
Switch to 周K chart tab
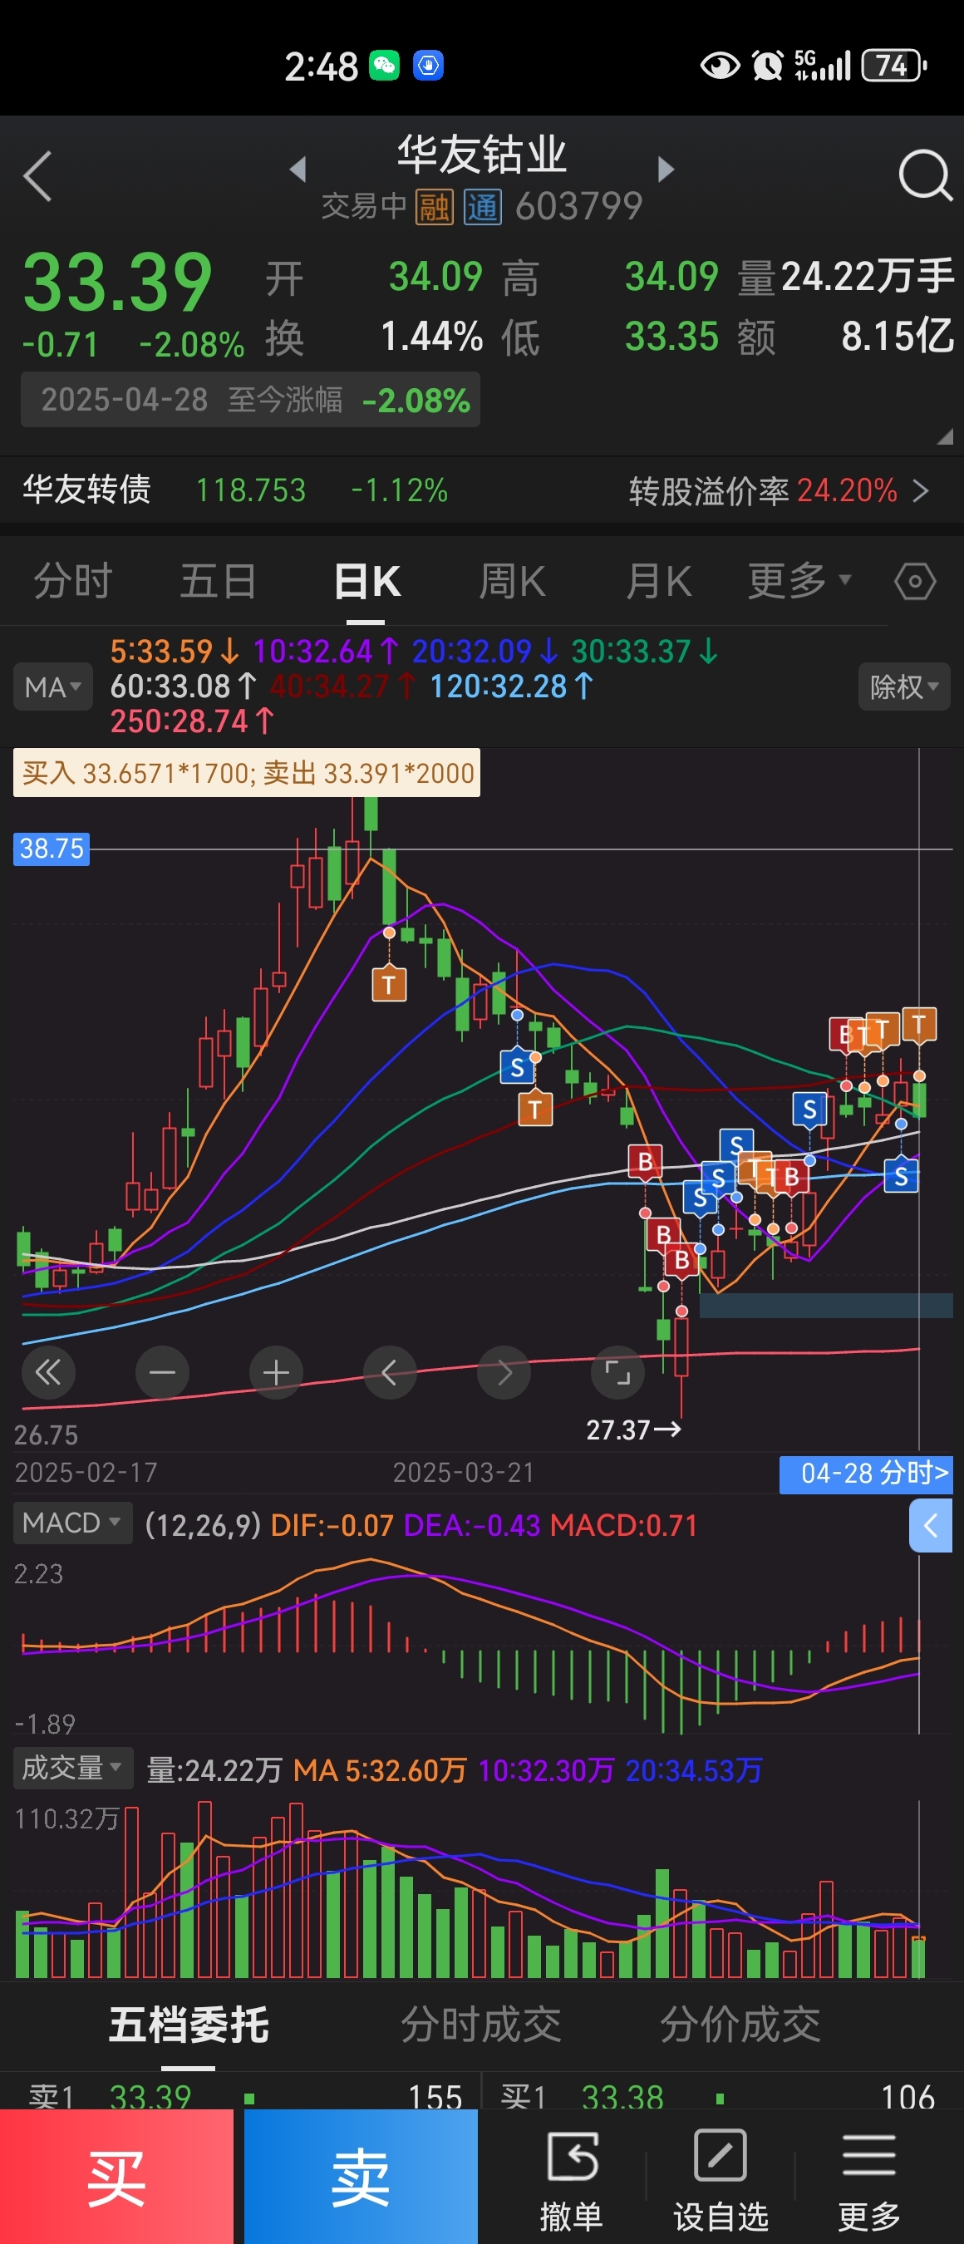[x=512, y=581]
